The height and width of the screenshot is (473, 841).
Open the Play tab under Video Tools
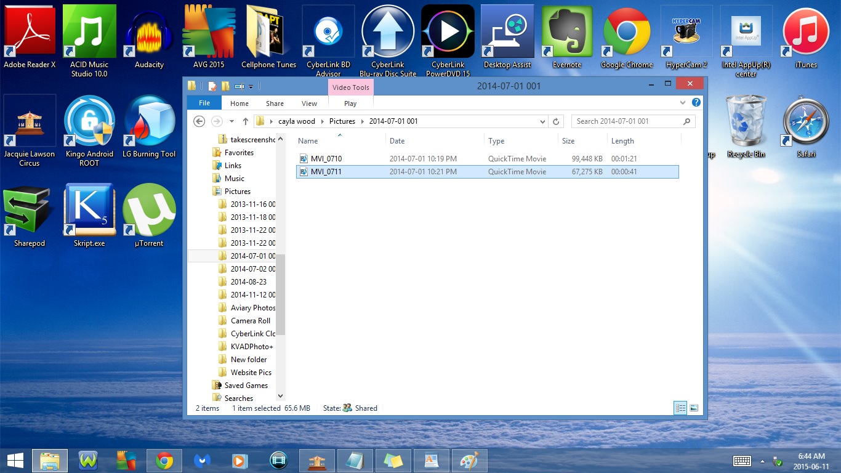(x=350, y=103)
